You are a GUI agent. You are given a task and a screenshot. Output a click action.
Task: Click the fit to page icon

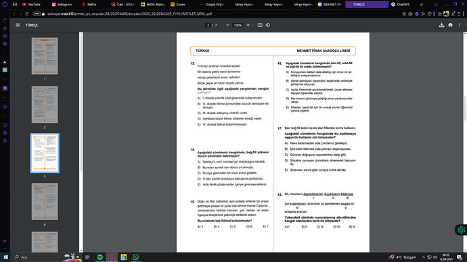coord(260,25)
